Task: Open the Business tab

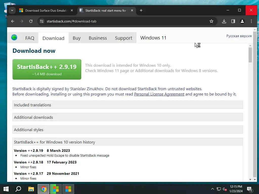Action: [98, 38]
